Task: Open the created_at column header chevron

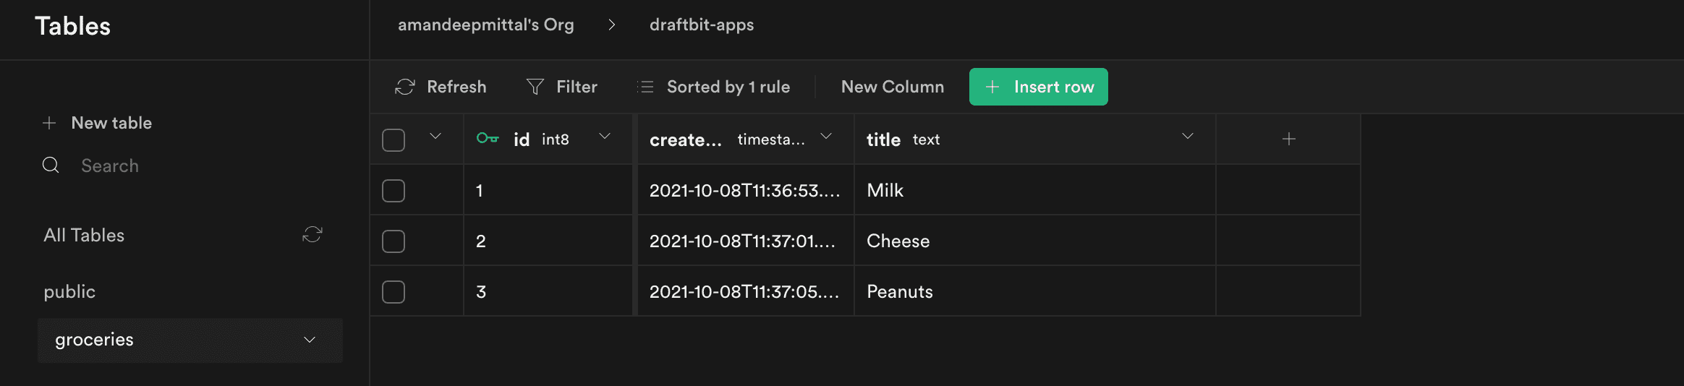Action: pyautogui.click(x=826, y=136)
